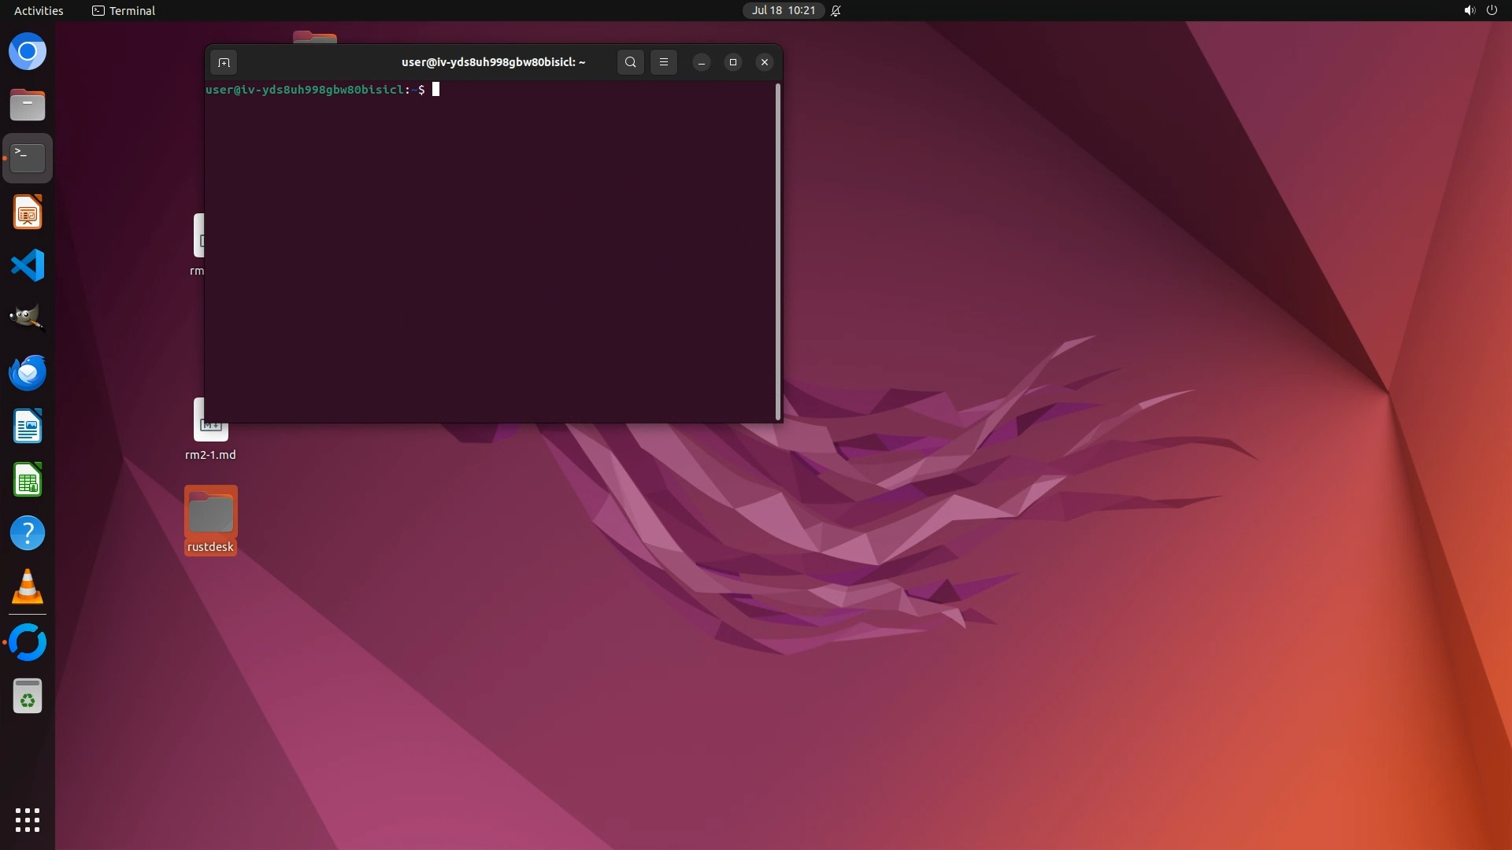Screen dimensions: 1512x850
Task: Open the Terminal app menu in top bar
Action: point(124,10)
